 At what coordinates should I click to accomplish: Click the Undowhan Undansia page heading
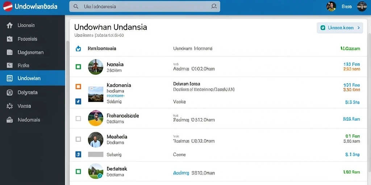coord(111,27)
